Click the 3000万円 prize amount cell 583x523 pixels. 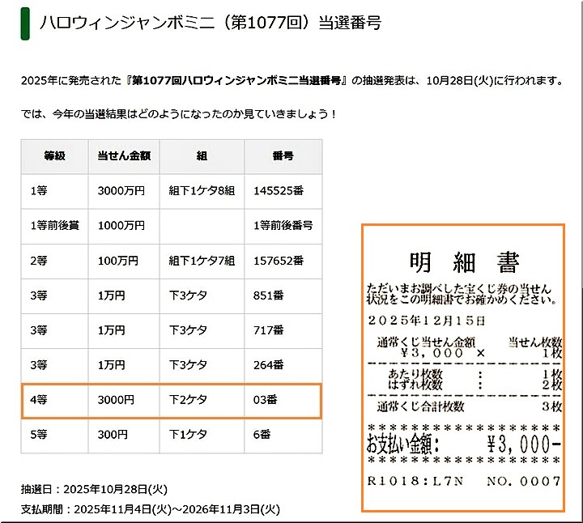[121, 192]
